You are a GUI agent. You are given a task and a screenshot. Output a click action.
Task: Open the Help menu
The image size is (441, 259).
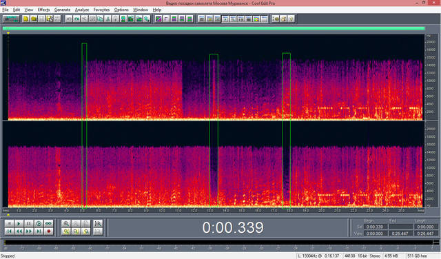point(157,10)
